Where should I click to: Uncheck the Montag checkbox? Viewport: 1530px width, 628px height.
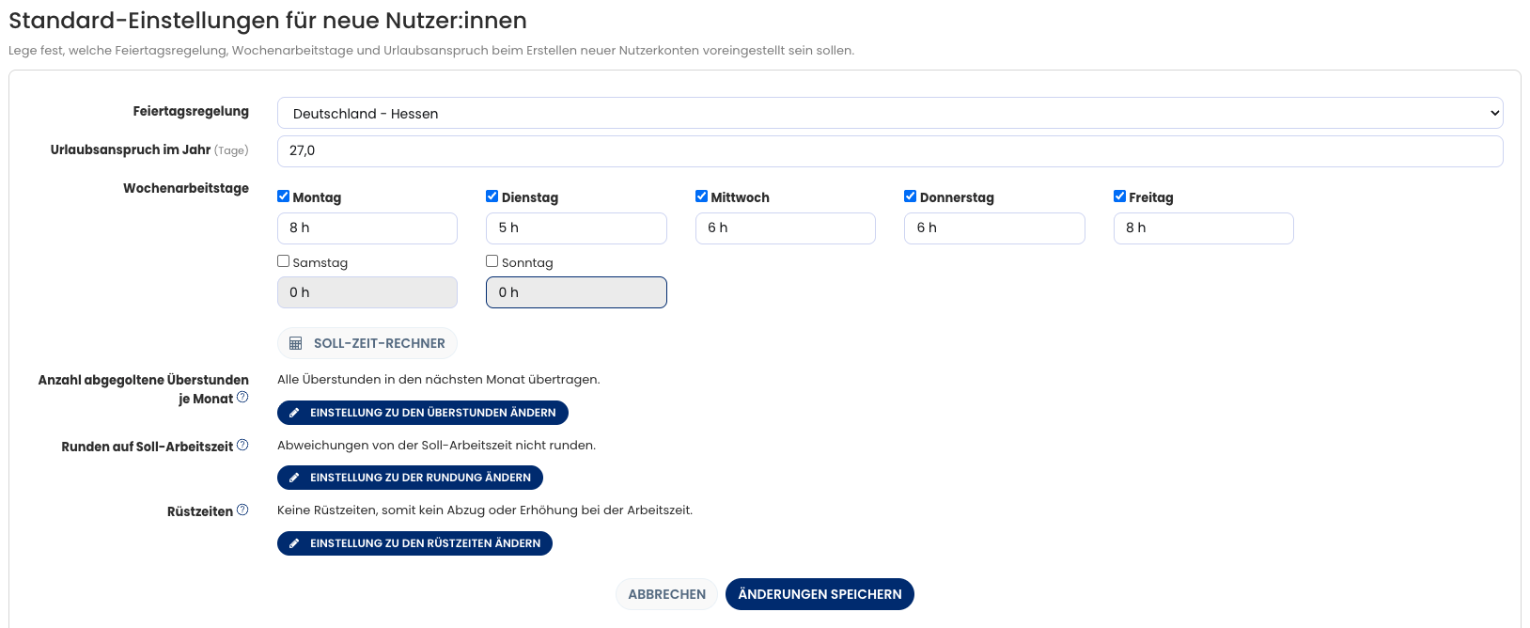283,196
